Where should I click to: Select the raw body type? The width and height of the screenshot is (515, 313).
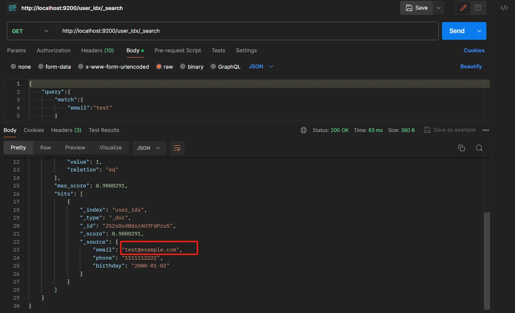[159, 66]
